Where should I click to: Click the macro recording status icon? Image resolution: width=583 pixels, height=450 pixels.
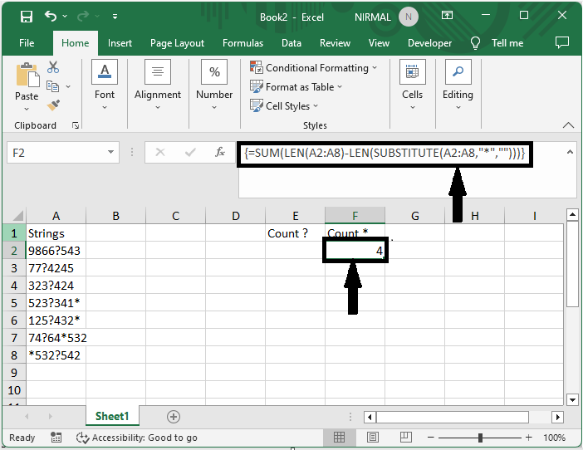(56, 438)
